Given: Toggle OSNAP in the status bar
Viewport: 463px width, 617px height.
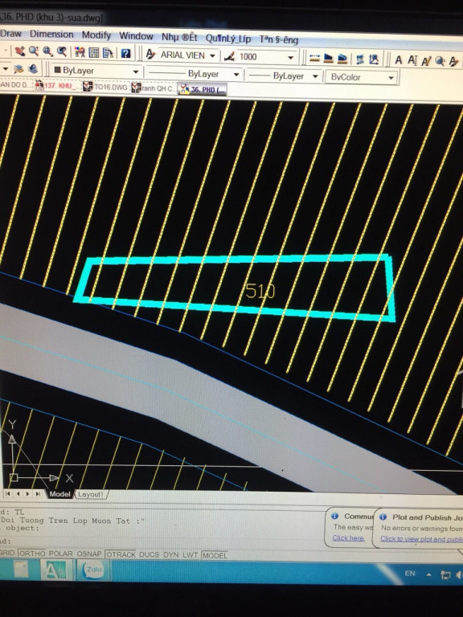Looking at the screenshot, I should pyautogui.click(x=89, y=554).
